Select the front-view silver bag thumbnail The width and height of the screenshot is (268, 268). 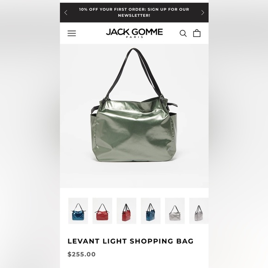175,211
